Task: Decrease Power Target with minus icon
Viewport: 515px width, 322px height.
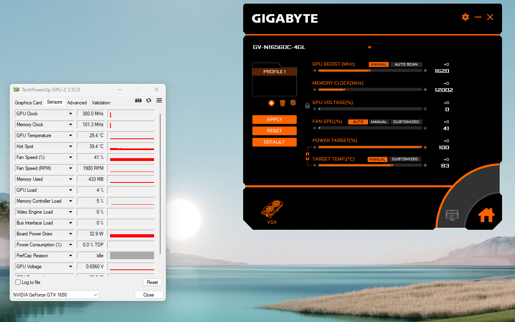Action: 315,147
